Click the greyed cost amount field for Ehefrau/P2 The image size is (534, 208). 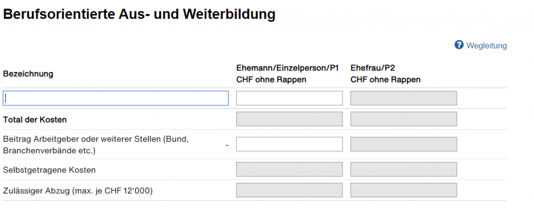404,98
